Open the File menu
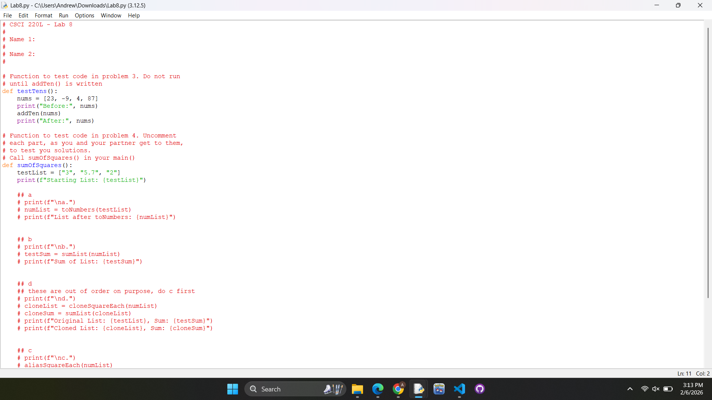This screenshot has width=712, height=400. pos(7,16)
